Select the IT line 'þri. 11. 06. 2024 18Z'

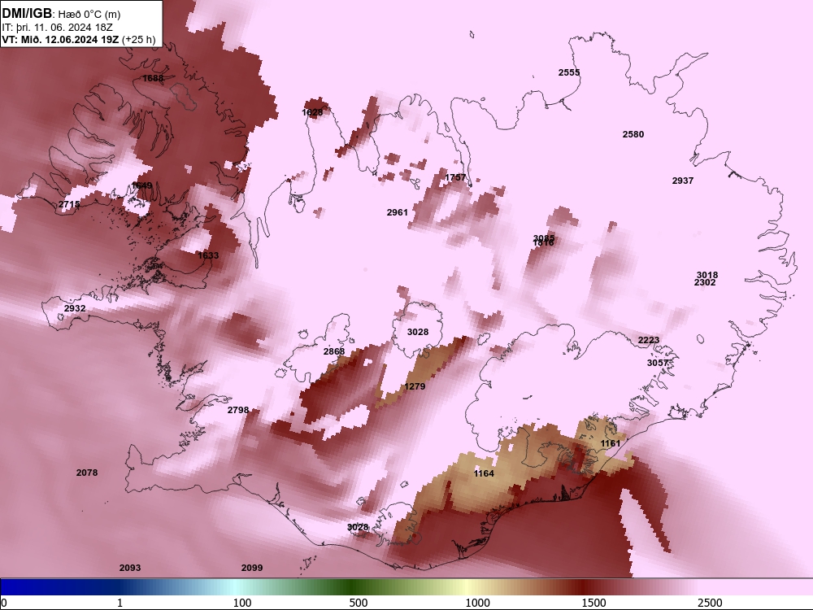[64, 28]
